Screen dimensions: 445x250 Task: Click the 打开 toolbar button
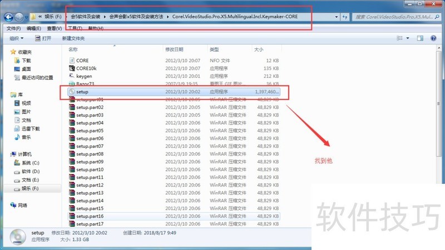click(x=43, y=38)
